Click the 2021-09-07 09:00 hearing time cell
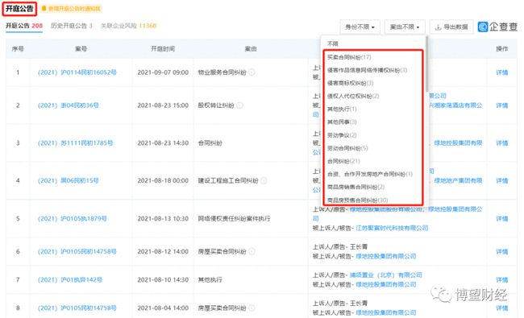The height and width of the screenshot is (318, 524). point(163,72)
